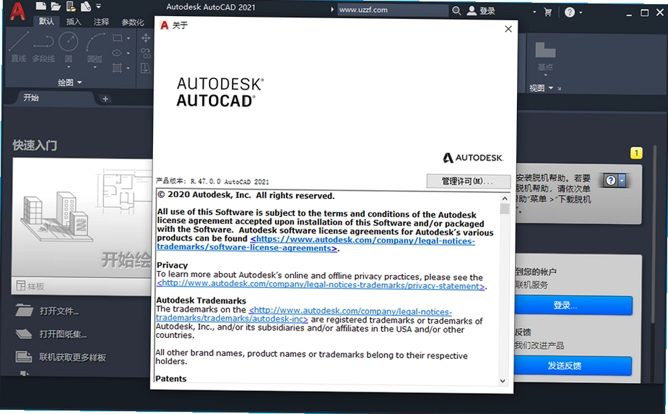Switch to the 插入 ribbon tab
Viewport: 668px width, 414px height.
73,22
